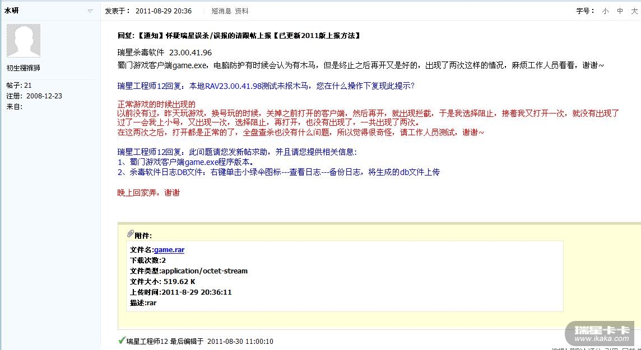Click the line 蜀门游戏客户端game.exe，电脑防护
The height and width of the screenshot is (350, 641).
(361, 65)
